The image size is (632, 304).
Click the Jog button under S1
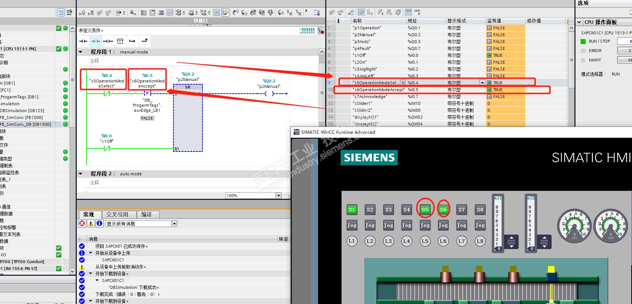(x=352, y=226)
